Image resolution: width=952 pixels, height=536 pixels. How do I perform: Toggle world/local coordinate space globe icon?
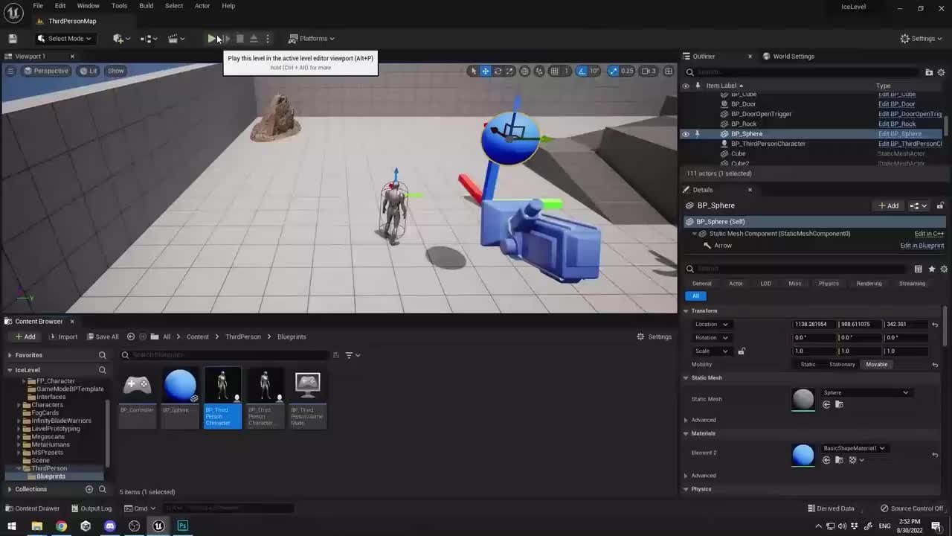pyautogui.click(x=525, y=71)
